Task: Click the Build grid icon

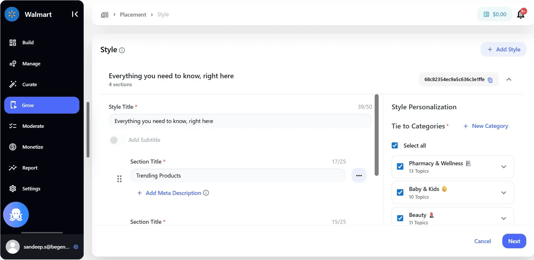Action: 13,43
